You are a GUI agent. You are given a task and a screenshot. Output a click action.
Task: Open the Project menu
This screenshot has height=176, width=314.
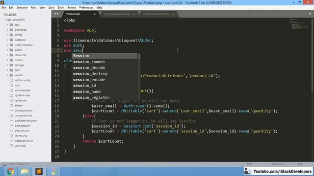pos(72,8)
